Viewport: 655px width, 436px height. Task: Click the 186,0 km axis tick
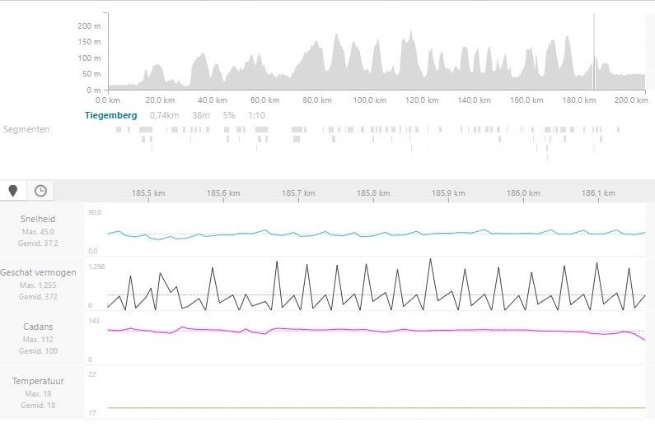tap(523, 193)
